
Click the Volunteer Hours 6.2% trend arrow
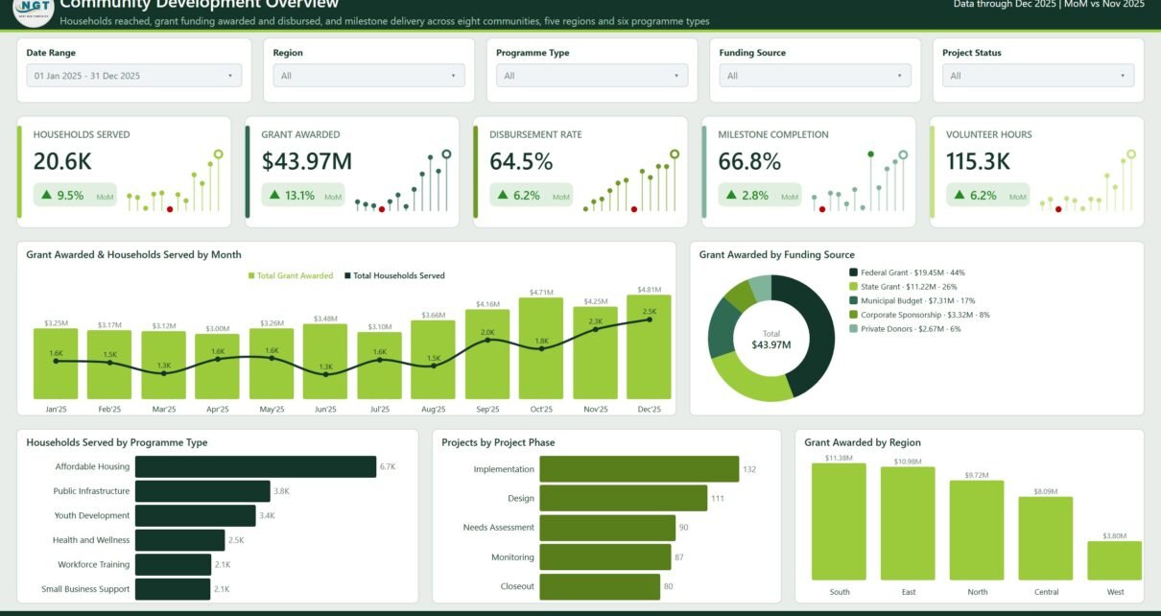[960, 195]
